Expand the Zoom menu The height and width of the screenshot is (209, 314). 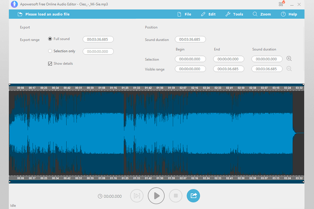tap(262, 14)
